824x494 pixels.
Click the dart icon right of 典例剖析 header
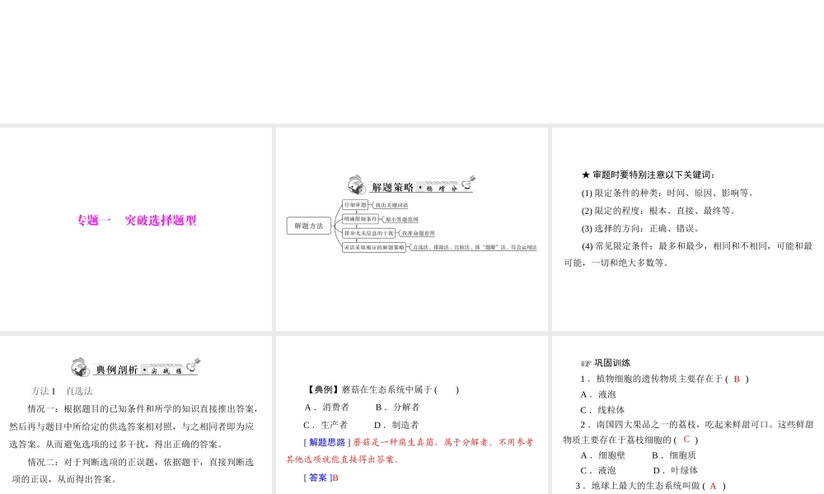click(193, 365)
